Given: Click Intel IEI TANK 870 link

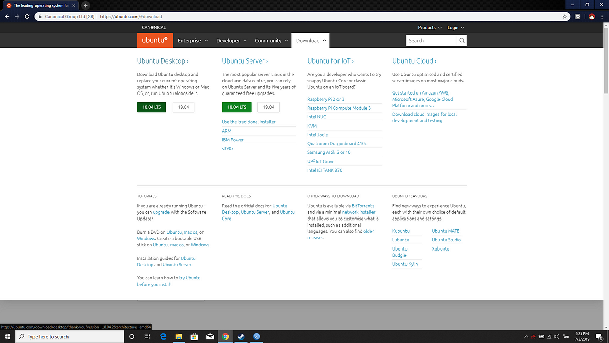Looking at the screenshot, I should click(325, 170).
